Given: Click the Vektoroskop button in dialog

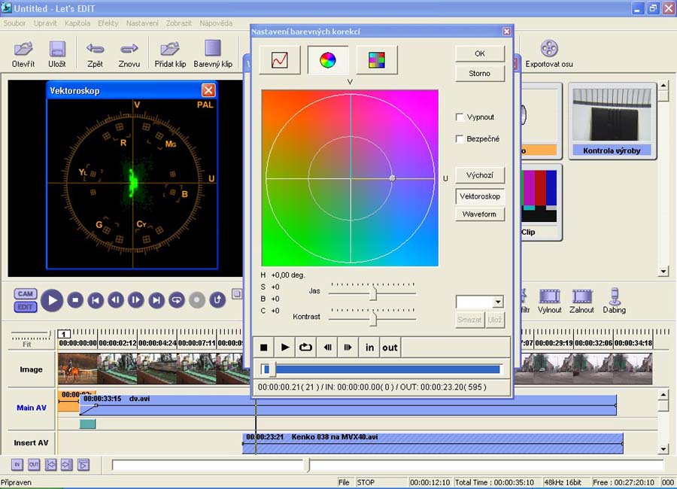Looking at the screenshot, I should [479, 196].
